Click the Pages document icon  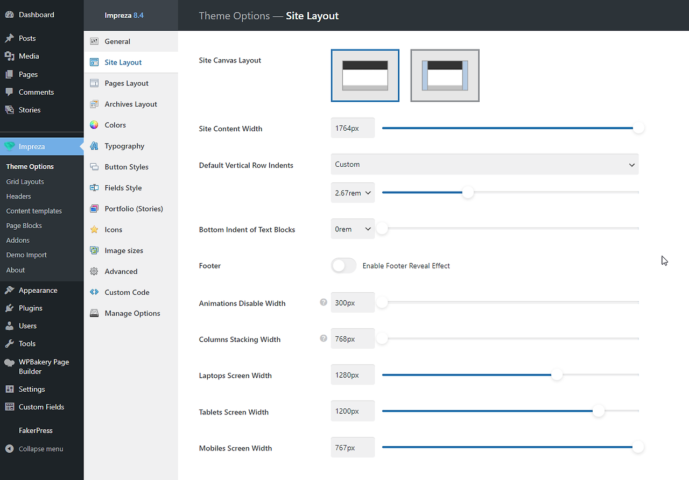9,74
